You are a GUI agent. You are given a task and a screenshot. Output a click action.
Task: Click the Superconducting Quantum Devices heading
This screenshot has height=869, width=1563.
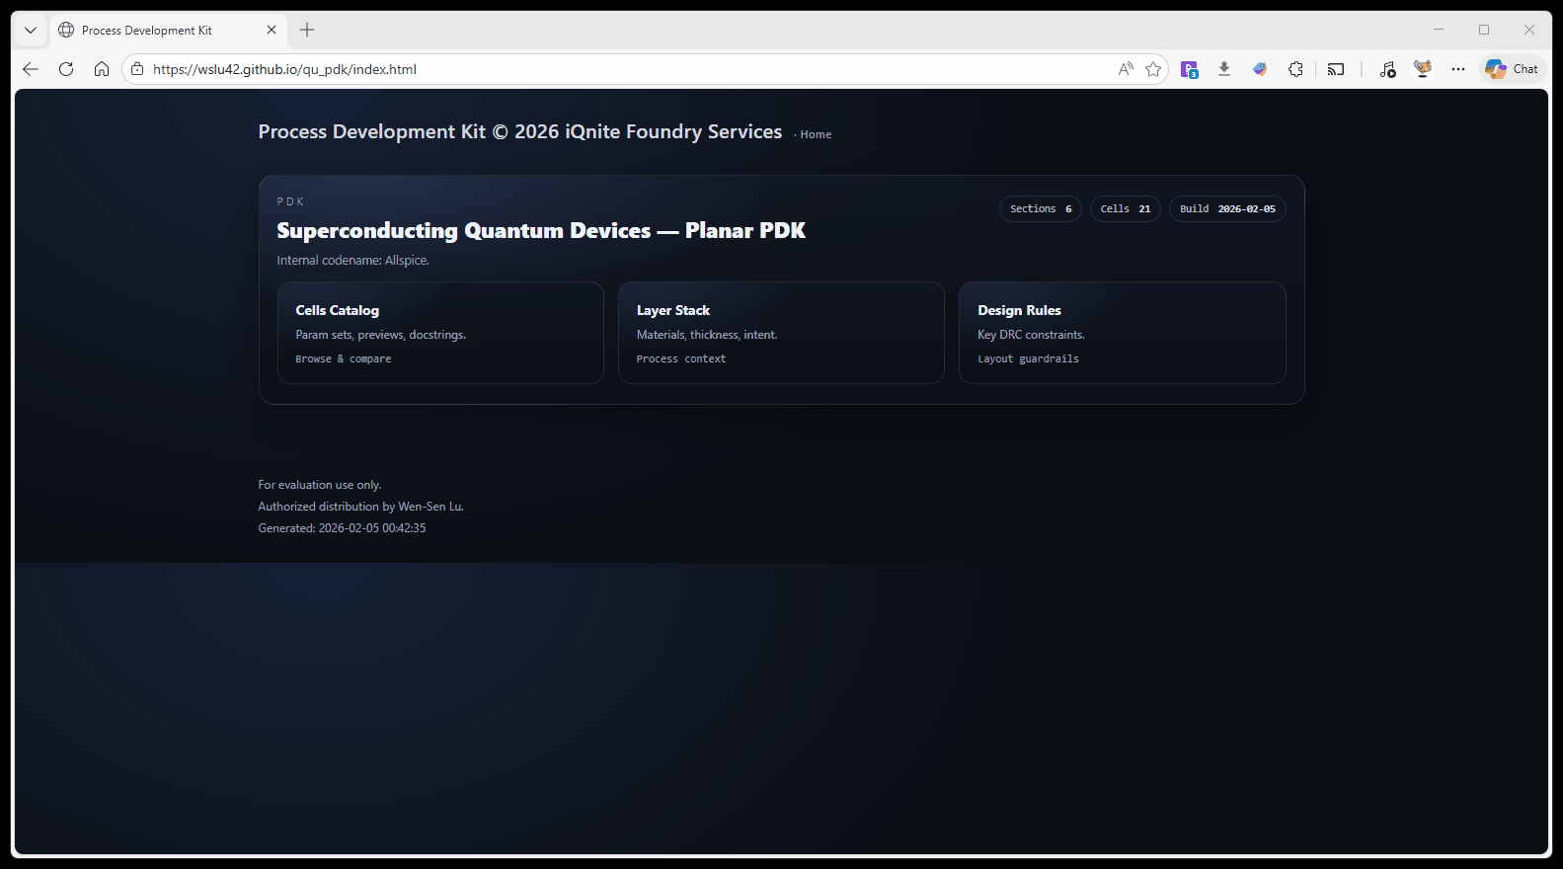pyautogui.click(x=541, y=231)
